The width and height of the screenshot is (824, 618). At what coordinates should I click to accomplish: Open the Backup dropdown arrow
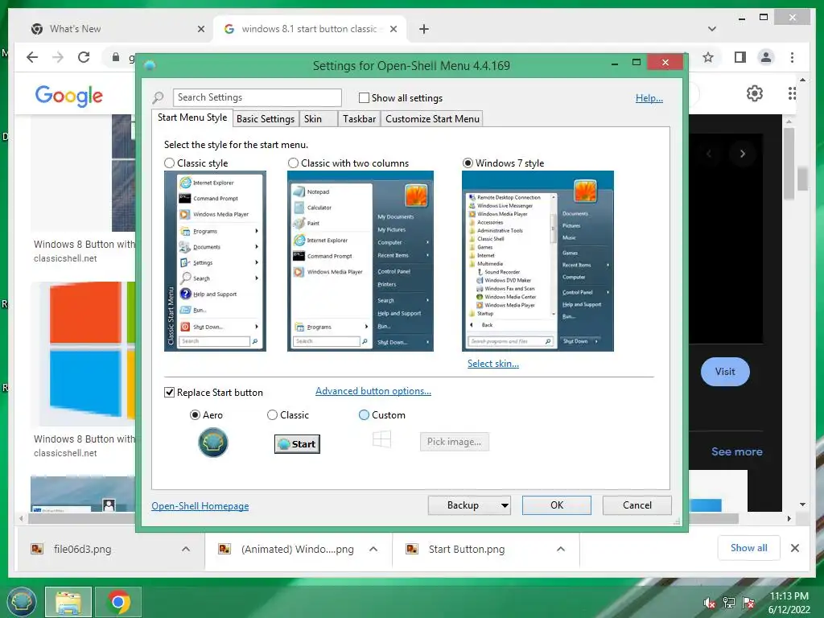click(505, 505)
